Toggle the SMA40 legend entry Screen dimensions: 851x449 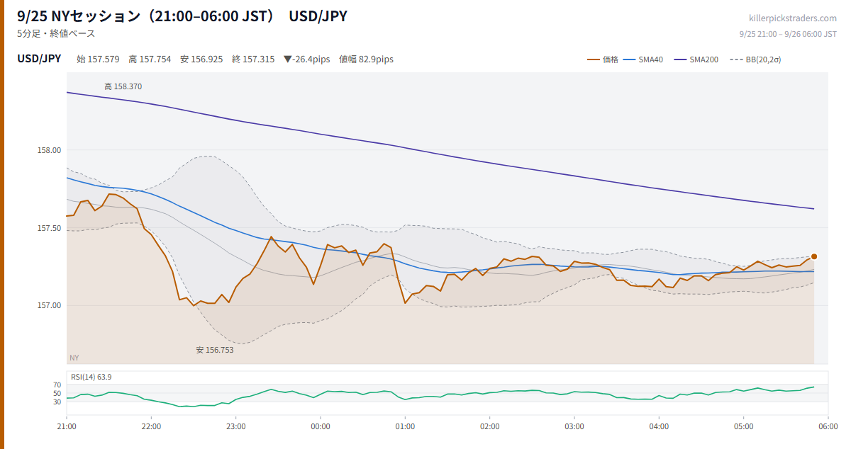click(x=643, y=59)
